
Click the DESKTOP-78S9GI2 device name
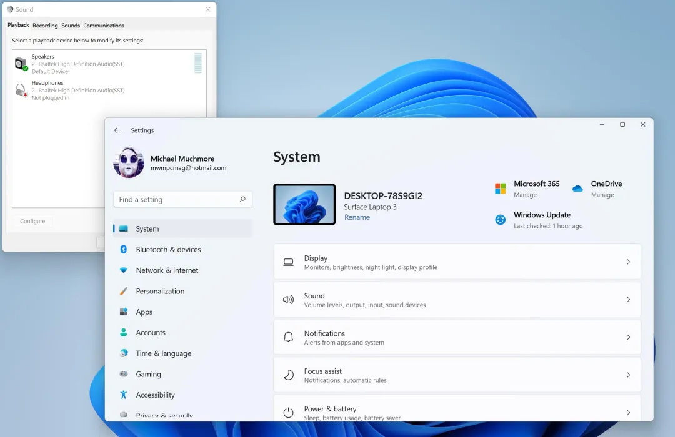click(x=383, y=195)
